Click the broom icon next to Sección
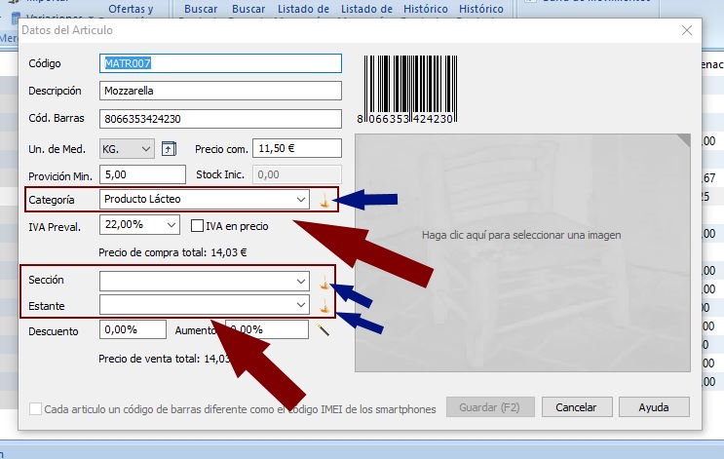Viewport: 724px width, 459px height. [324, 283]
